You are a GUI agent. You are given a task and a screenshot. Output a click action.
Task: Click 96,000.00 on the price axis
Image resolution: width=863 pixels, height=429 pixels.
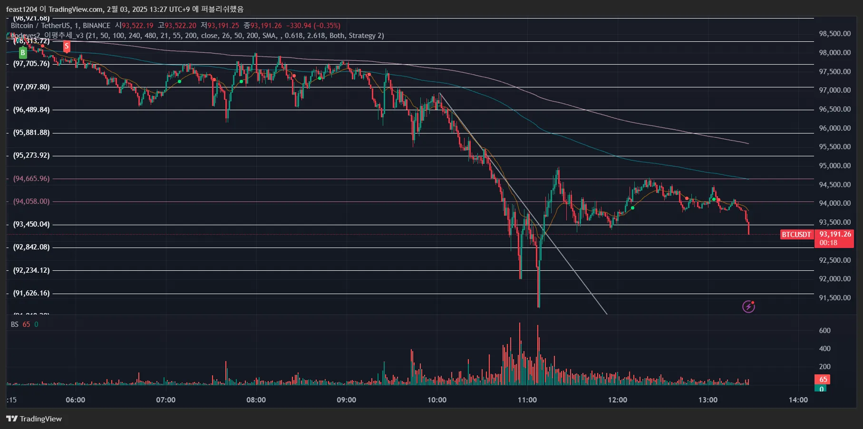834,128
